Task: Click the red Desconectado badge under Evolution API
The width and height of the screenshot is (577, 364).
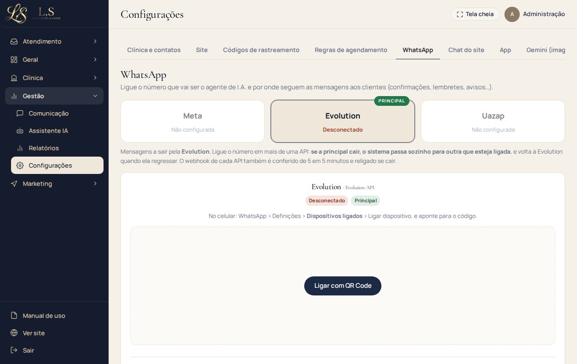Action: [x=327, y=201]
